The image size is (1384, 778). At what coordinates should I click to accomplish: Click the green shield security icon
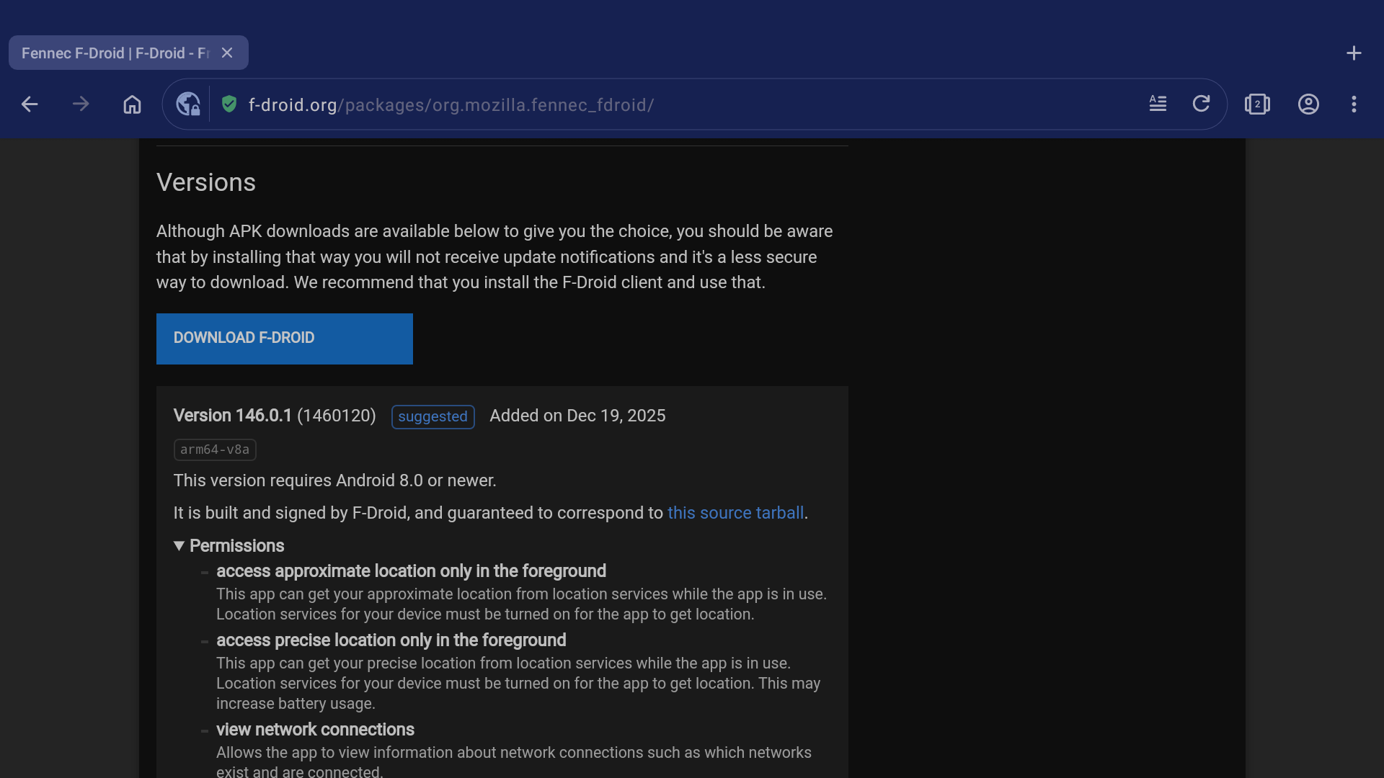pyautogui.click(x=229, y=104)
